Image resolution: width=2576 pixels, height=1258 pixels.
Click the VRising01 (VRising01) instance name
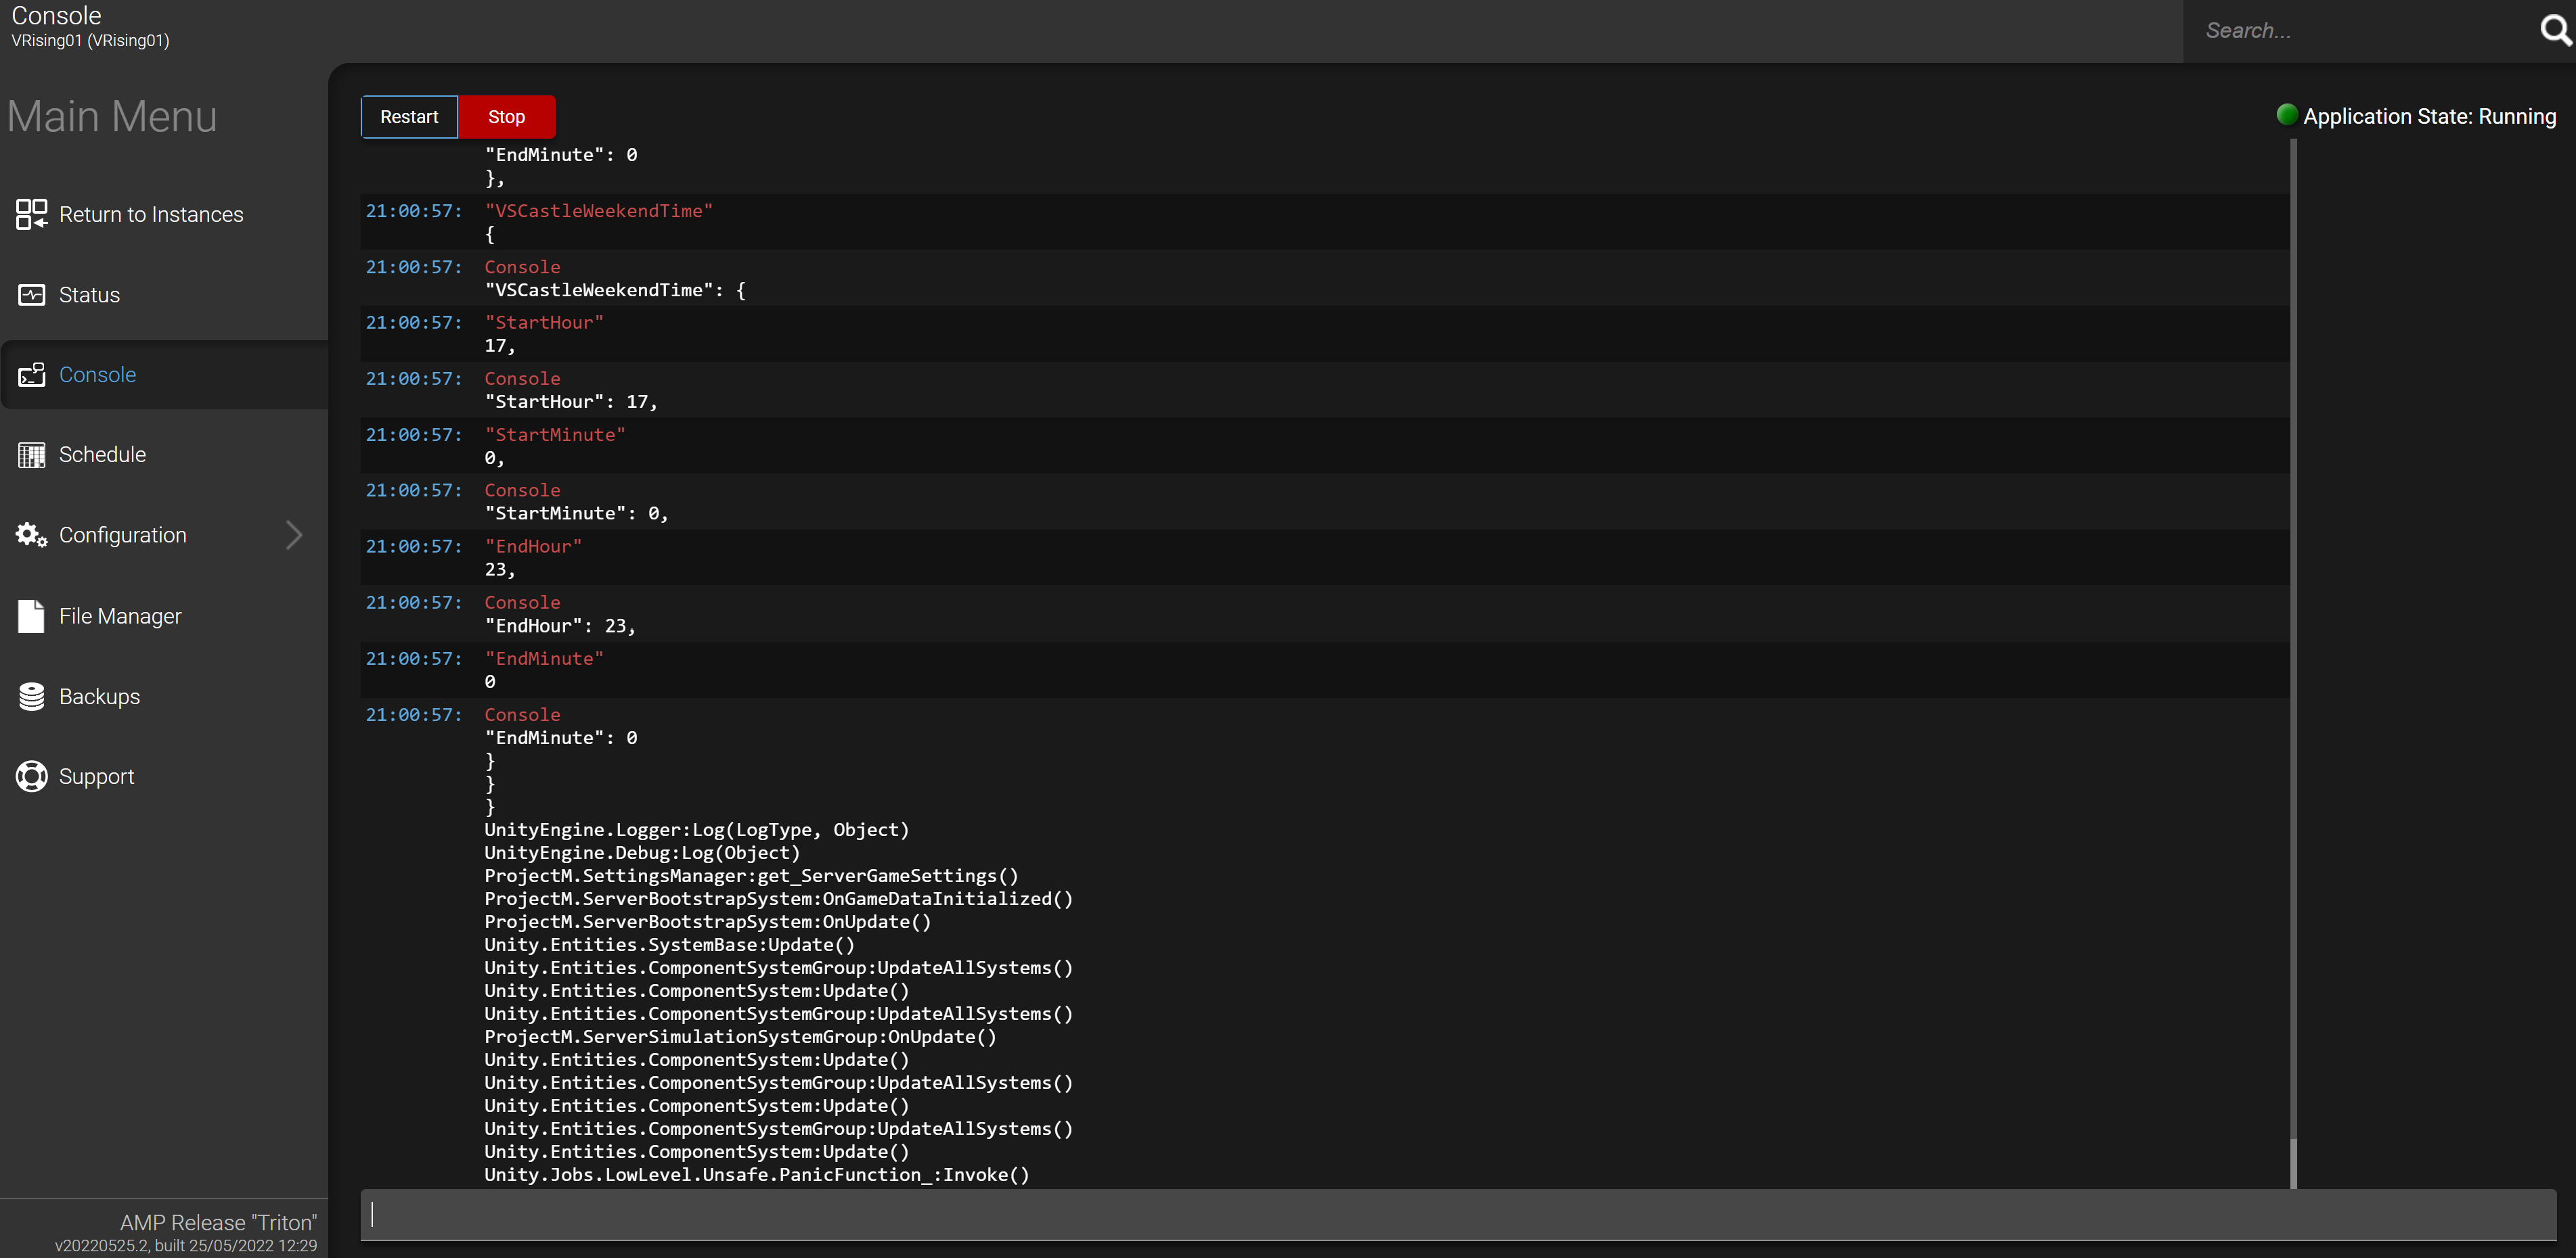90,40
